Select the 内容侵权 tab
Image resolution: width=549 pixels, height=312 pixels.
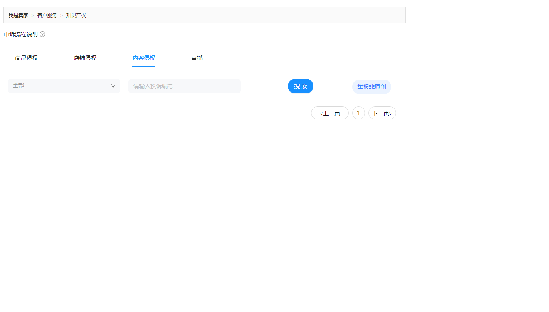coord(144,58)
